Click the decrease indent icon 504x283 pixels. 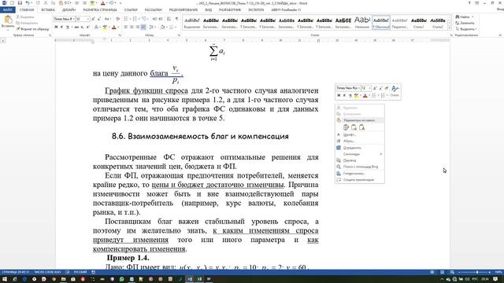[x=154, y=19]
